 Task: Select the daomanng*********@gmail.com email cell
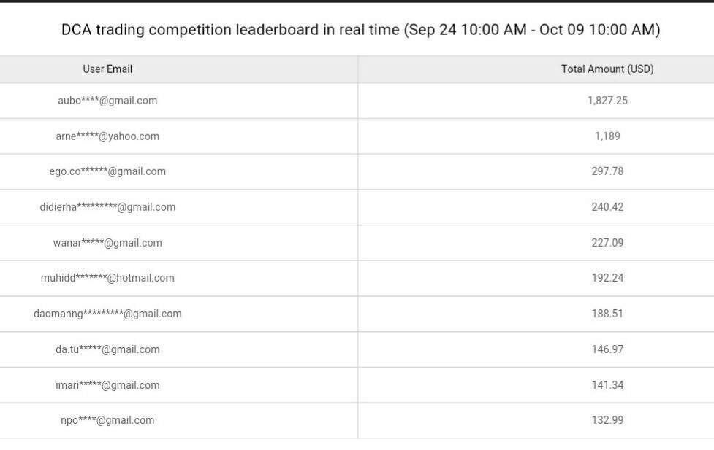pyautogui.click(x=107, y=314)
